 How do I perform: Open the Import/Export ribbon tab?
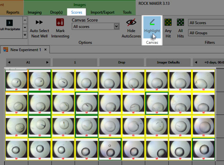[x=102, y=12]
